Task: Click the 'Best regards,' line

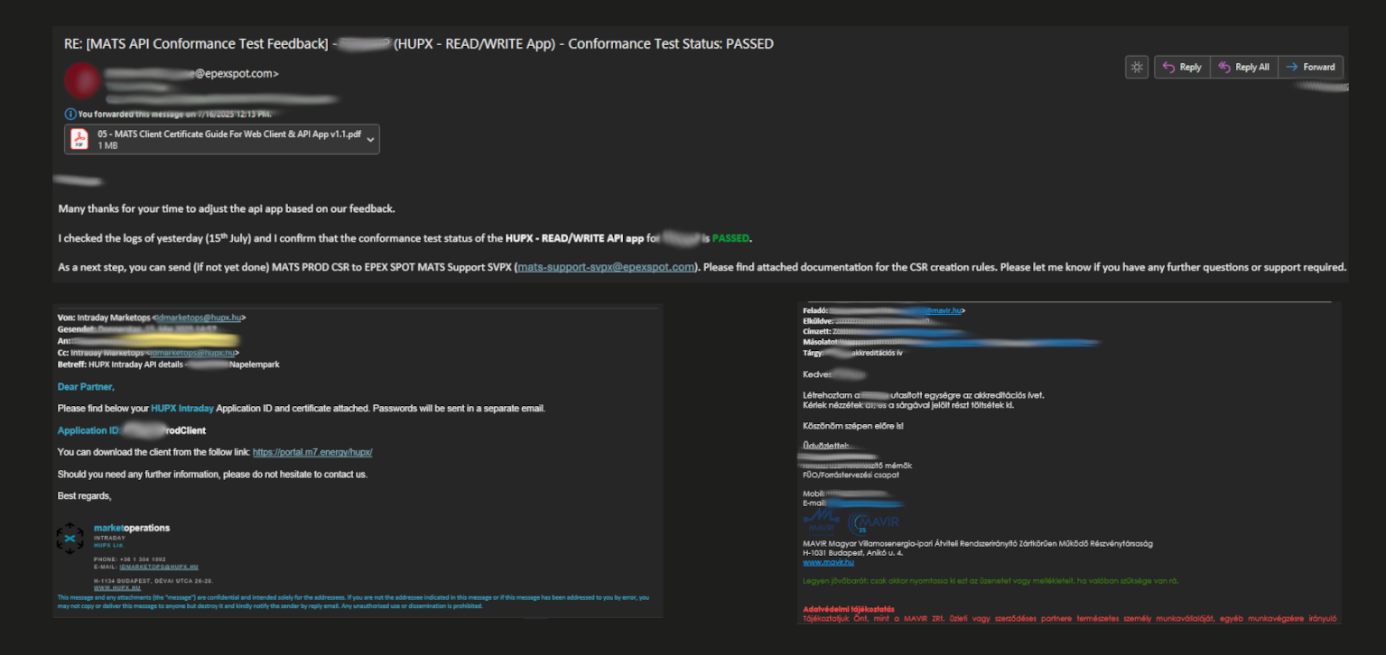Action: (84, 496)
